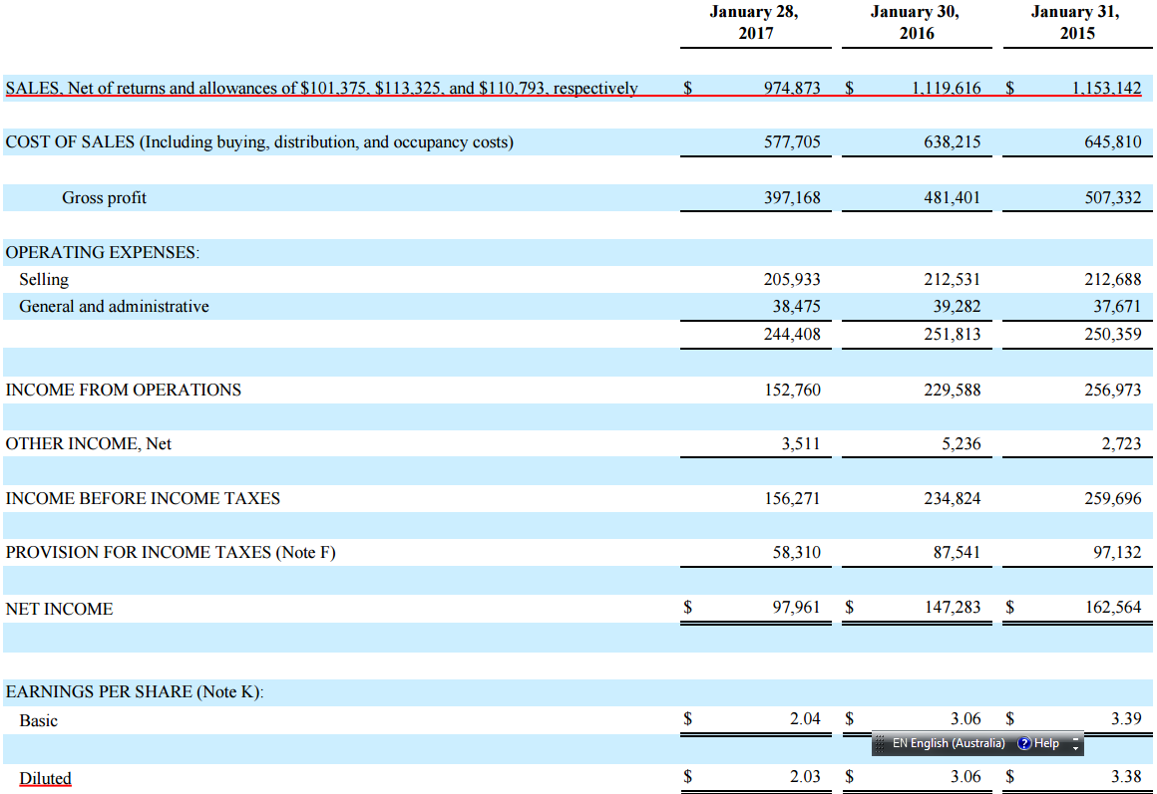Minimize the language bar with the small dash
This screenshot has height=794, width=1157.
coord(1075,738)
